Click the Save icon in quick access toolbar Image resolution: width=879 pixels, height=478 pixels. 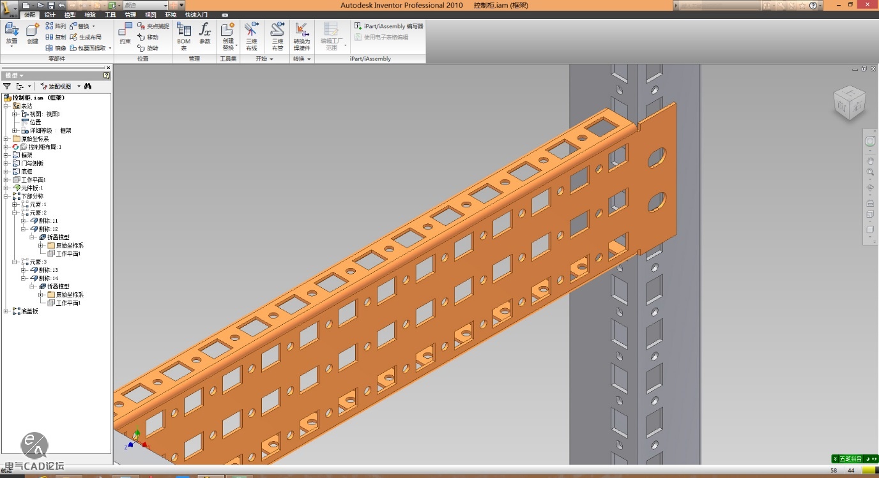(50, 5)
